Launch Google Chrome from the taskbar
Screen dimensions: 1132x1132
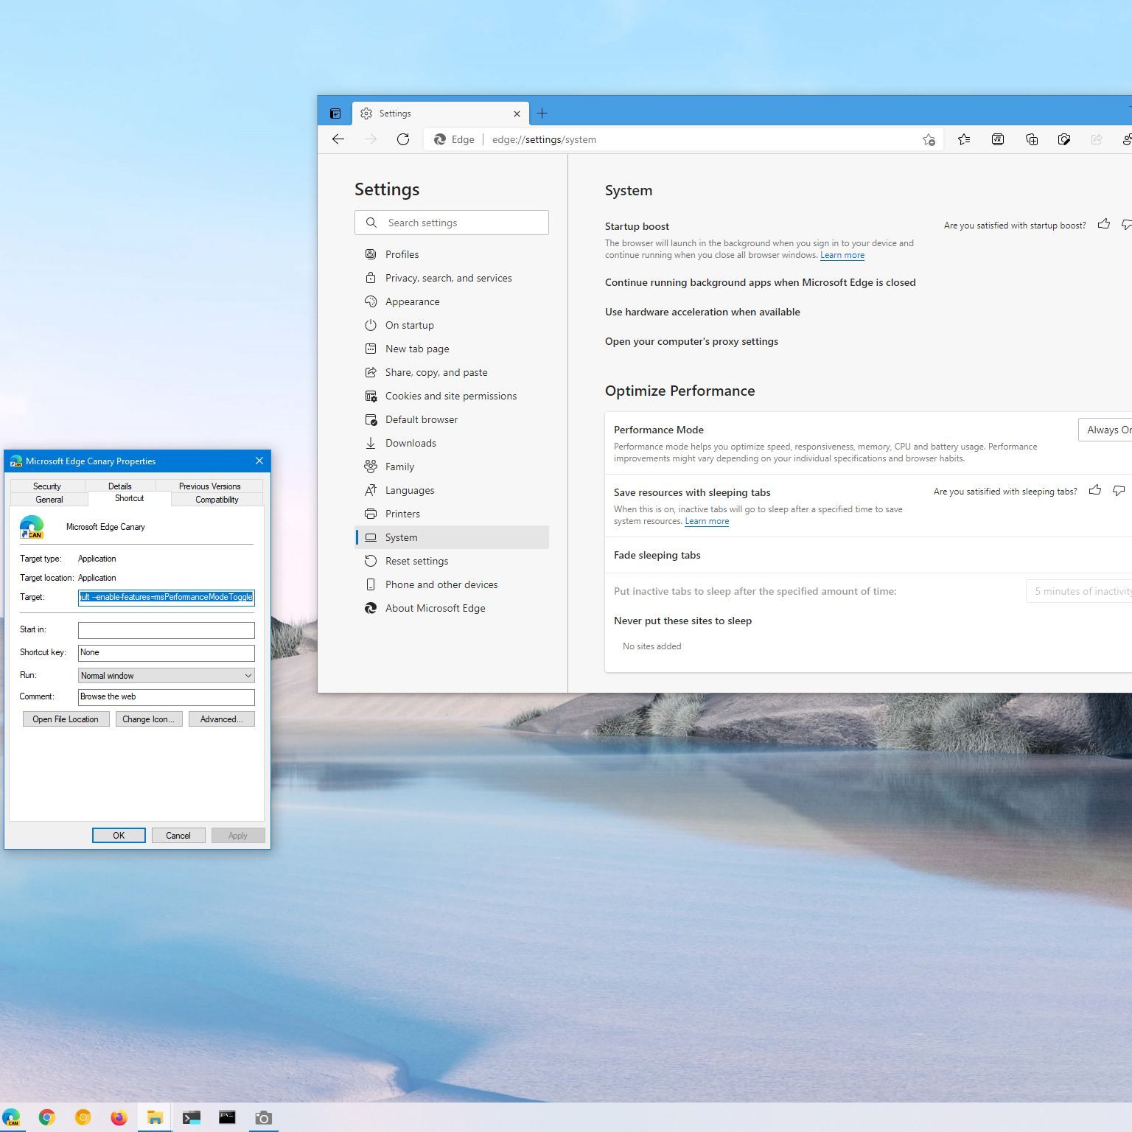click(x=47, y=1117)
